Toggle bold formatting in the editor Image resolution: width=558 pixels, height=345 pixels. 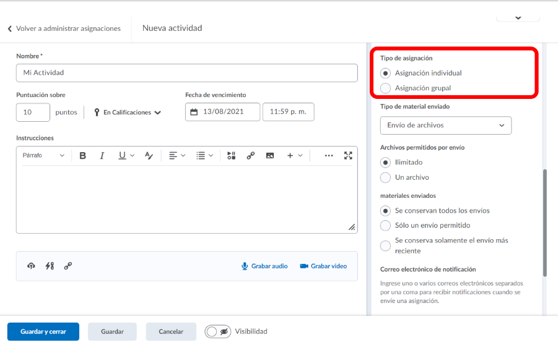83,156
